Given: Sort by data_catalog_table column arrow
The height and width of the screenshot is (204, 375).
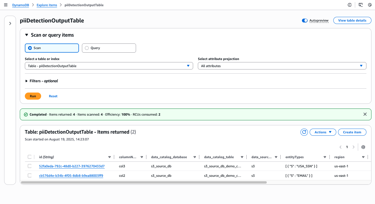Looking at the screenshot, I should pyautogui.click(x=242, y=157).
